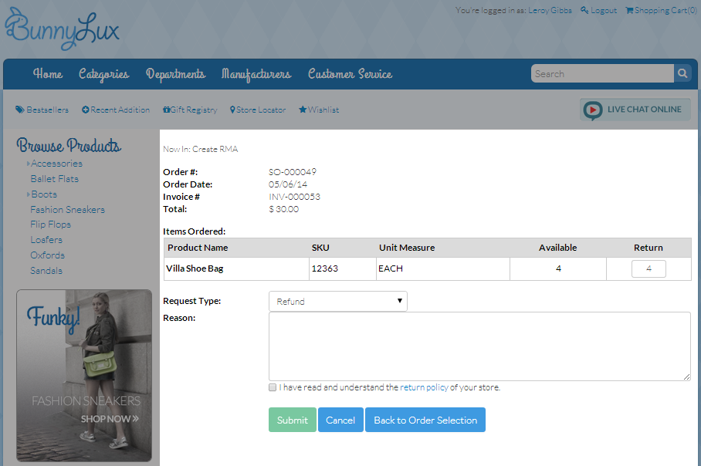
Task: Open the Gift Registry
Action: coord(190,110)
